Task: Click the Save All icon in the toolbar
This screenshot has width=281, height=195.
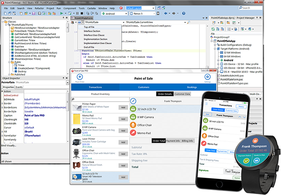Action: pyautogui.click(x=39, y=13)
